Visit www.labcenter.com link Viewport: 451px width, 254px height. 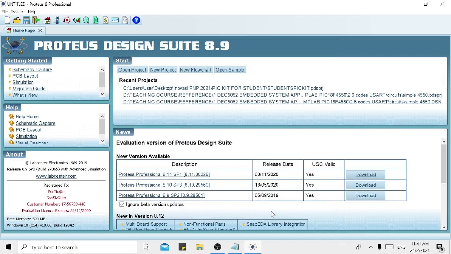coord(56,176)
